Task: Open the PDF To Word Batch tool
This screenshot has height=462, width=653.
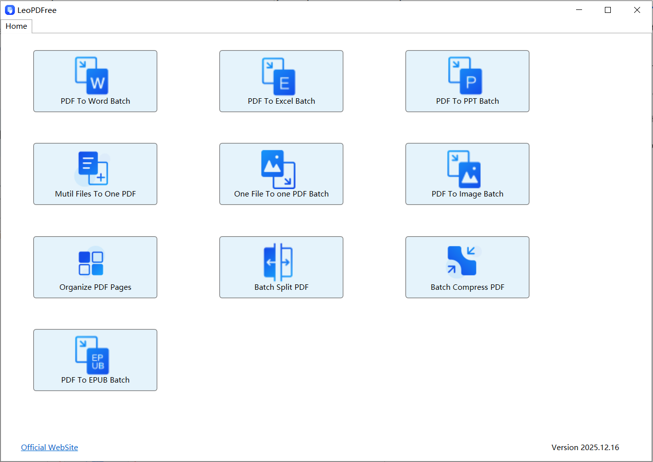Action: 95,81
